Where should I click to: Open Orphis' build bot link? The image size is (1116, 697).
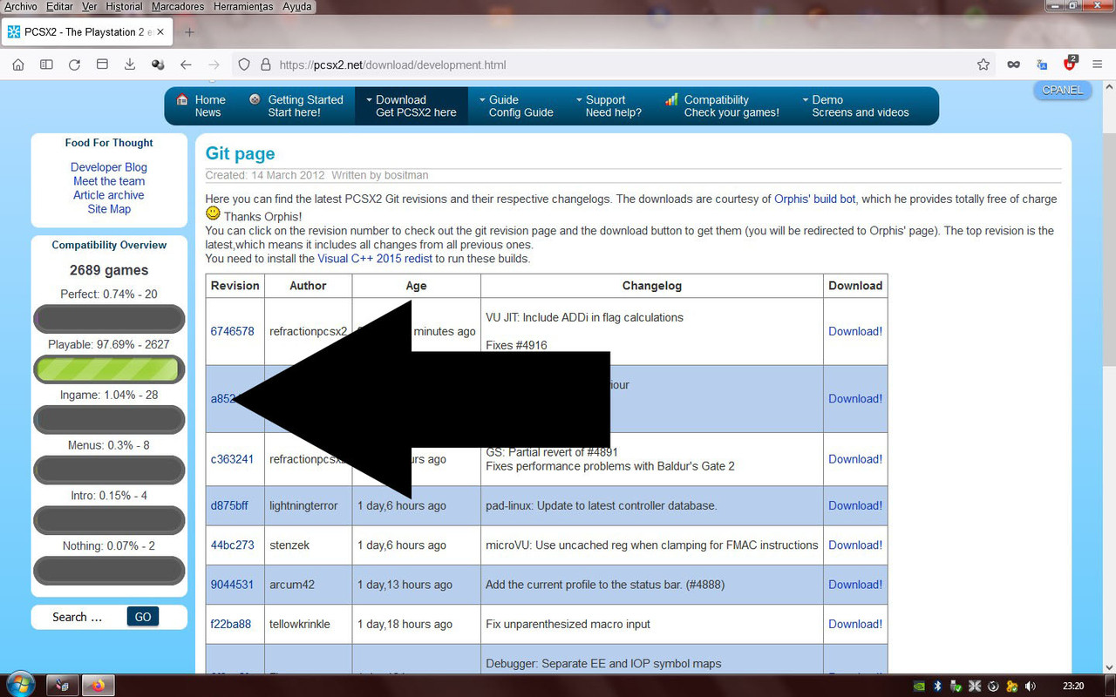point(815,199)
